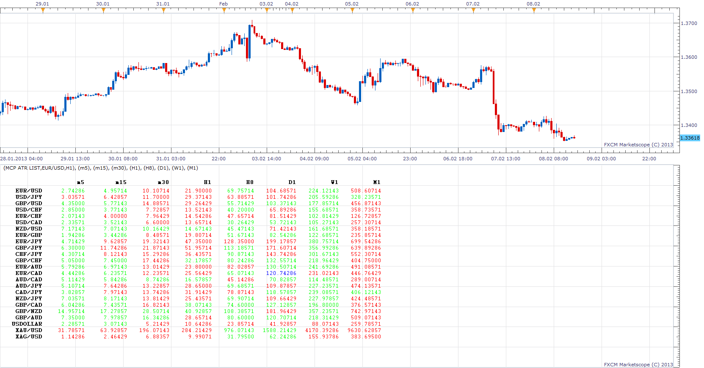The width and height of the screenshot is (704, 368).
Task: Select the EUR/USD row label
Action: [x=29, y=191]
